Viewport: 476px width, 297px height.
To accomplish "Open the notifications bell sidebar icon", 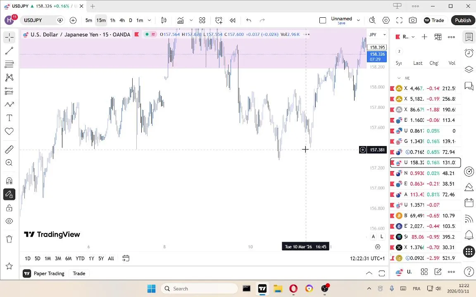I will [x=469, y=235].
